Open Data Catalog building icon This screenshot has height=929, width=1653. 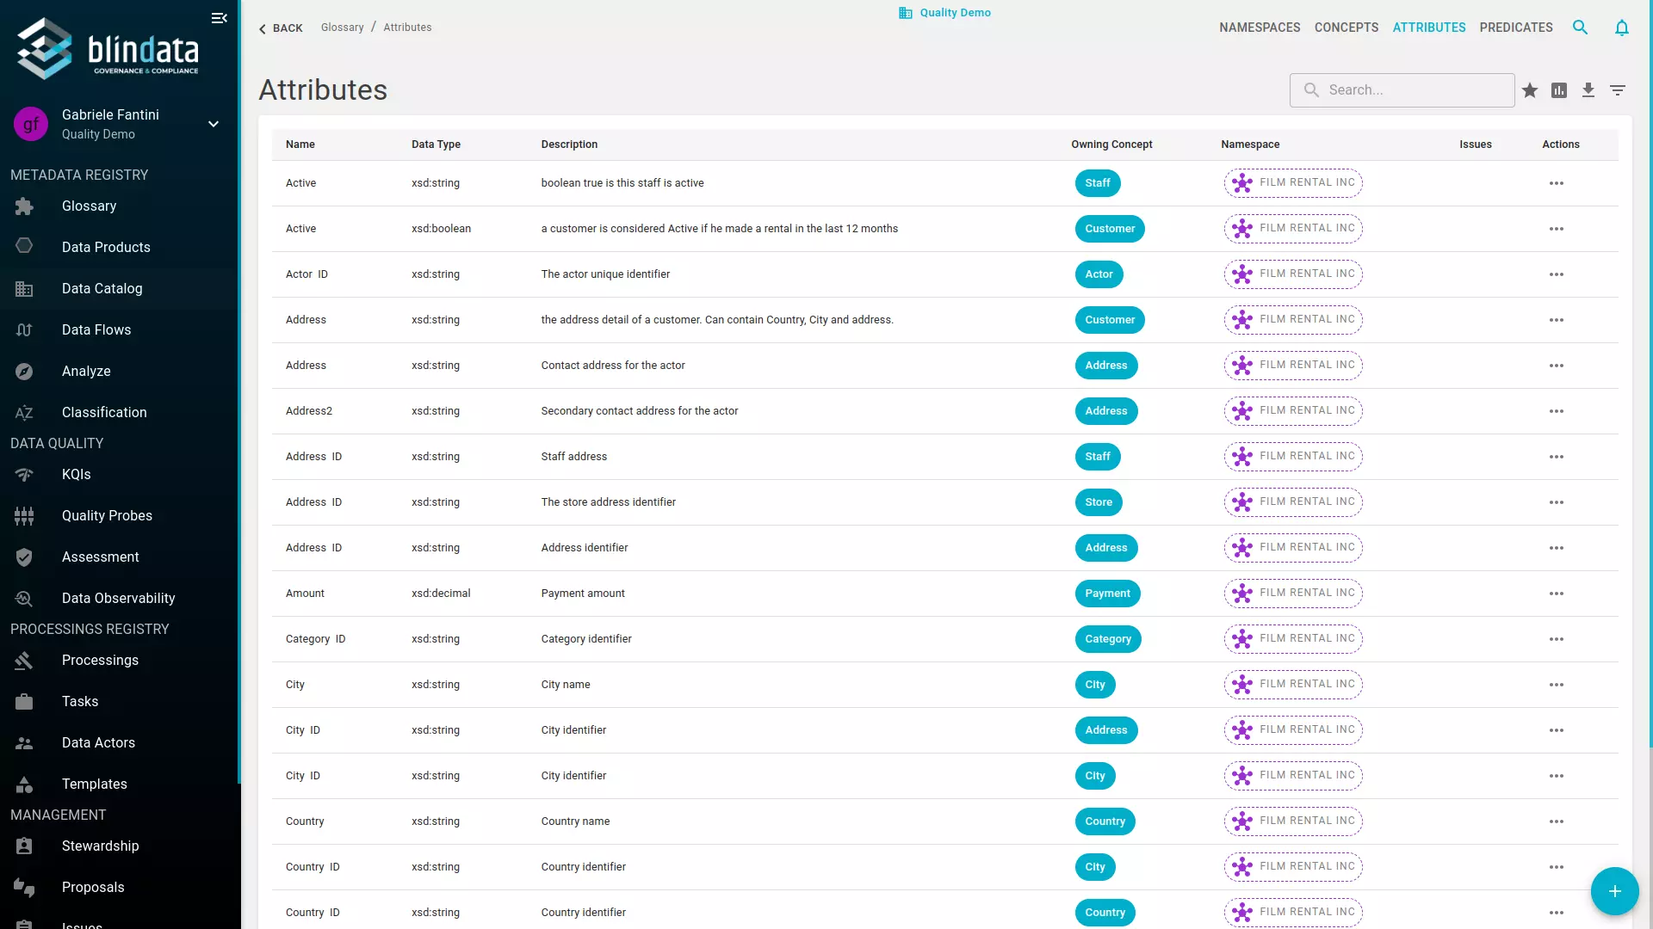coord(24,289)
